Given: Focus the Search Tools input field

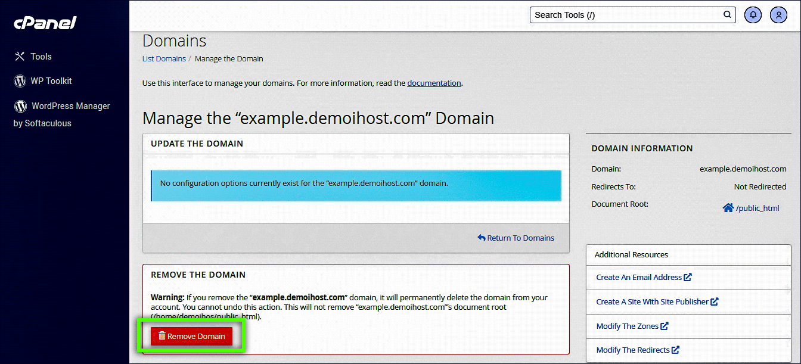Looking at the screenshot, I should (626, 15).
